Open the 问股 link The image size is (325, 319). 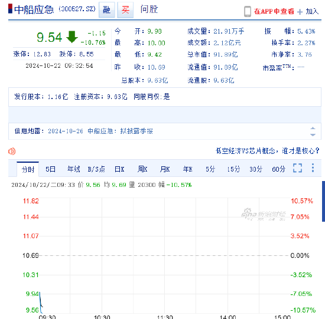(149, 9)
